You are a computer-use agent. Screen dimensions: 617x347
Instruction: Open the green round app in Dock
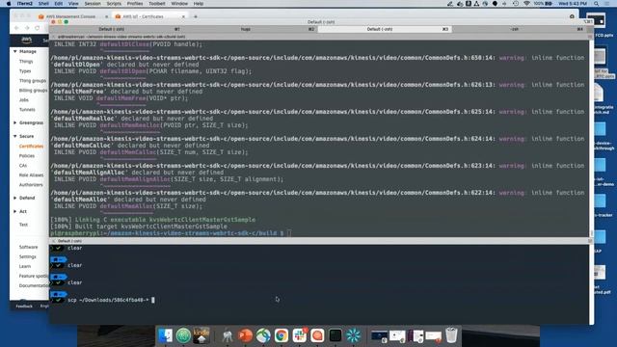point(183,335)
